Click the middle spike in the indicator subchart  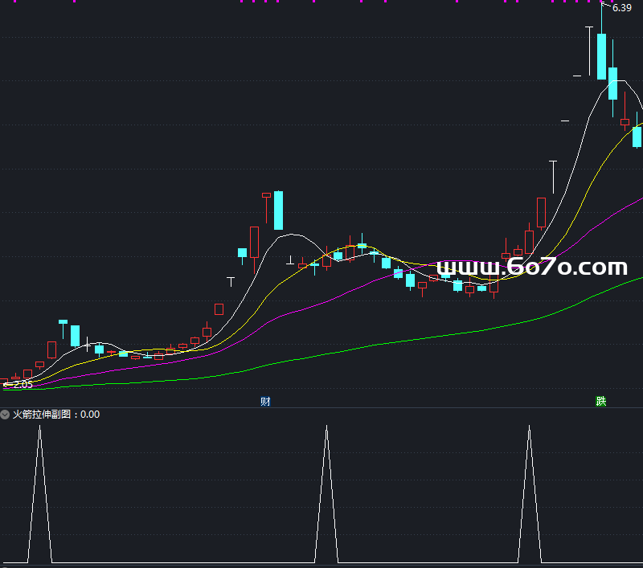pyautogui.click(x=327, y=494)
